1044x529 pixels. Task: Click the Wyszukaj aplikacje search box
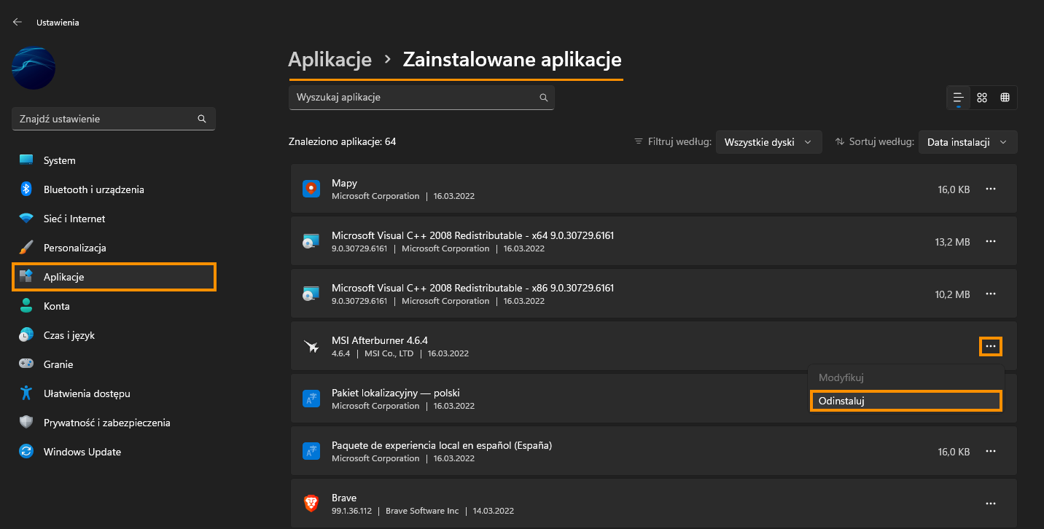point(421,97)
